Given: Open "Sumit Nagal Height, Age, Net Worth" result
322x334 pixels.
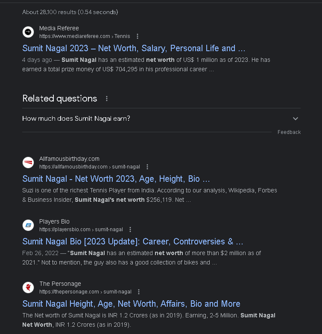Looking at the screenshot, I should [x=131, y=304].
